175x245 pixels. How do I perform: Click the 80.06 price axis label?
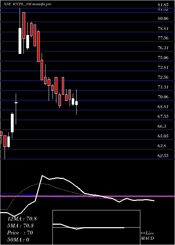click(x=163, y=19)
